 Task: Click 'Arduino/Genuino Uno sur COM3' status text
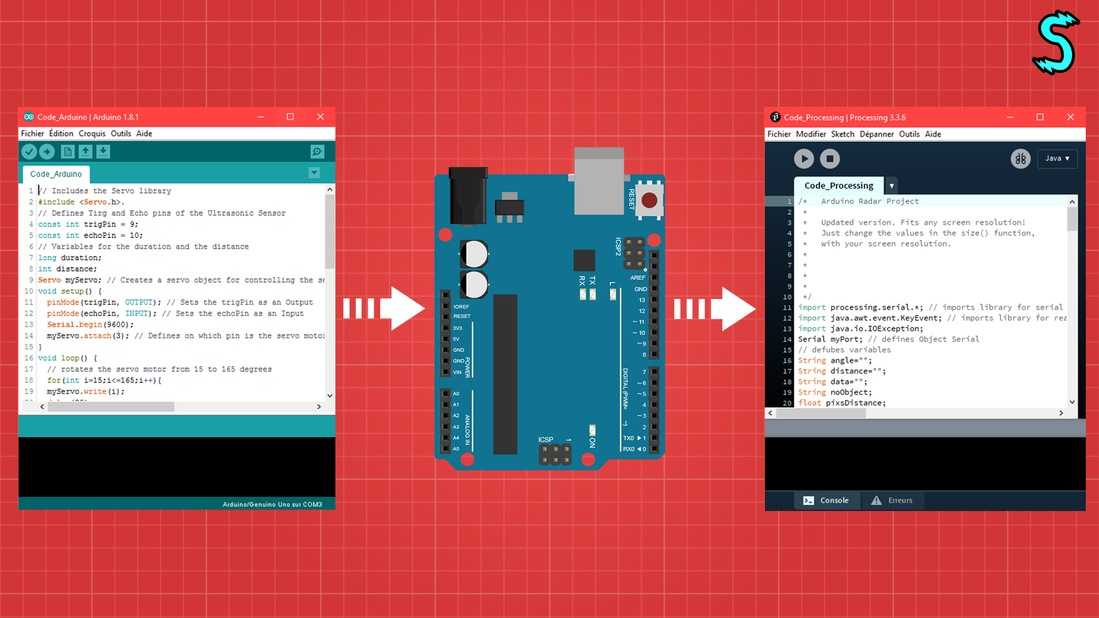tap(272, 505)
